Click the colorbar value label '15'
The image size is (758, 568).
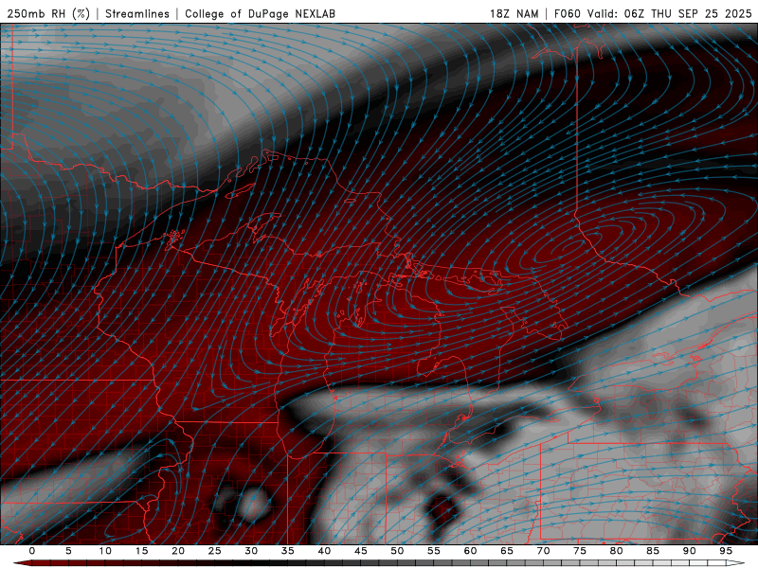(x=141, y=551)
